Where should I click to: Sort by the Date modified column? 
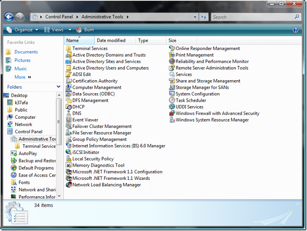[111, 41]
